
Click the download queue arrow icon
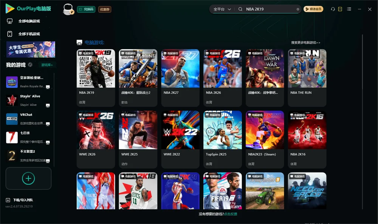[x=8, y=200]
